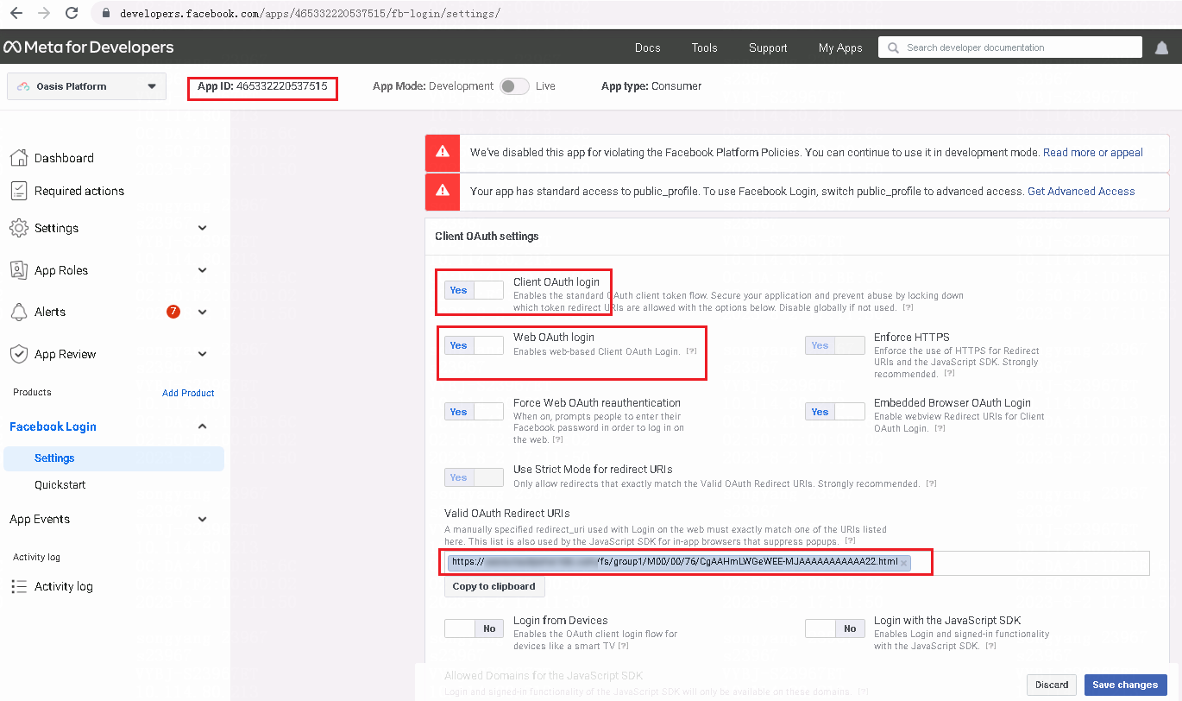Open the Oasis Platform app selector dropdown
Image resolution: width=1182 pixels, height=701 pixels.
tap(87, 86)
